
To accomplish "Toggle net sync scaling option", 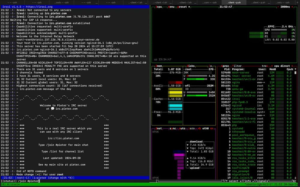I will (173, 128).
